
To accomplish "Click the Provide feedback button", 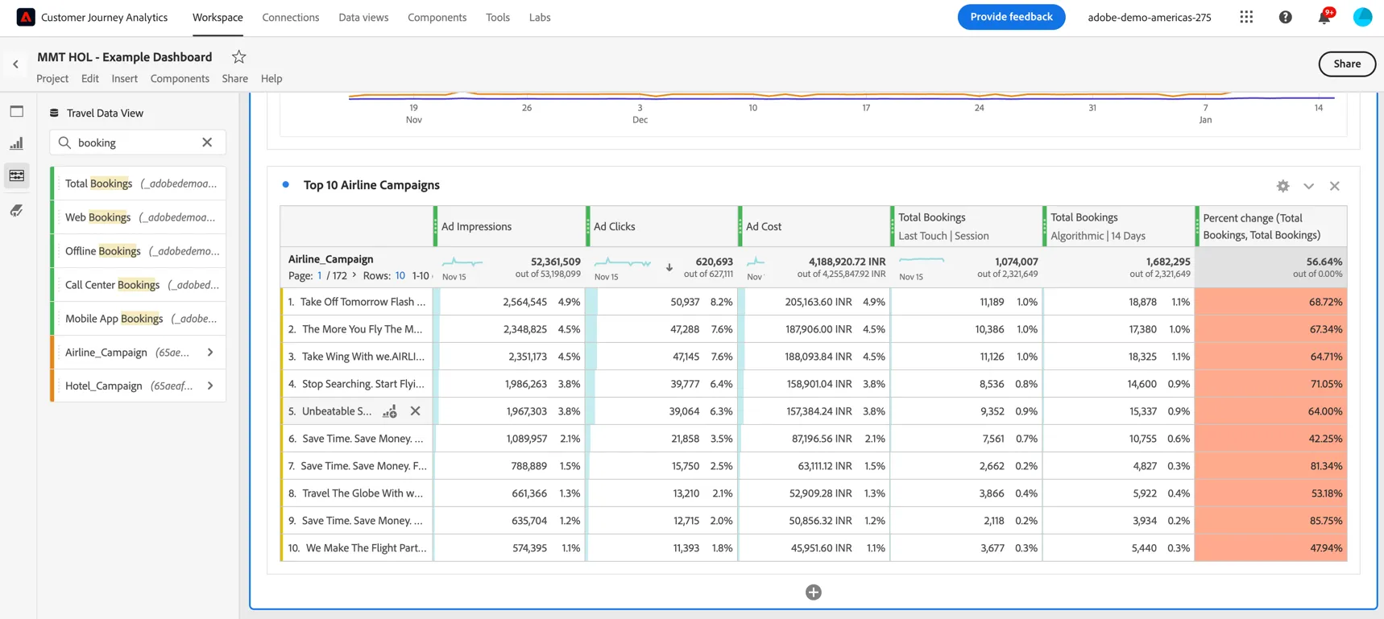I will pyautogui.click(x=1011, y=17).
